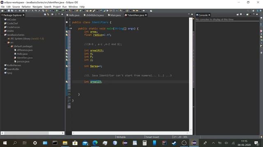263x147 pixels.
Task: Save the current file via toolbar
Action: 9,11
